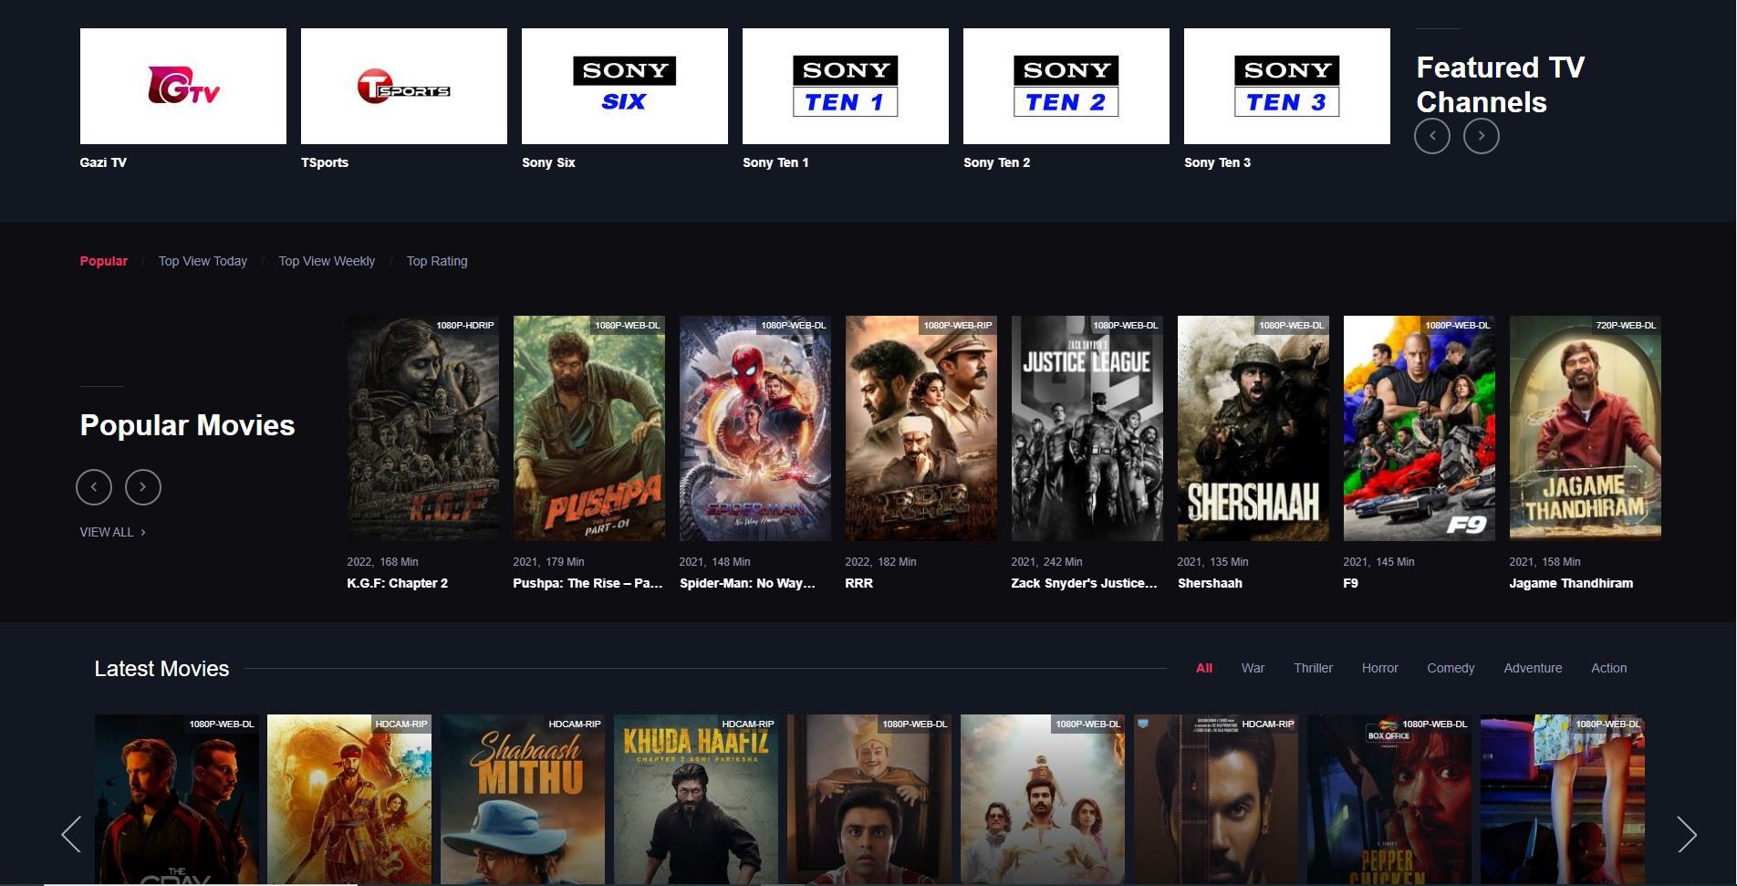Screen dimensions: 1737x886
Task: Click 1080P-WEB-RIP badge on RRR poster
Action: [958, 325]
